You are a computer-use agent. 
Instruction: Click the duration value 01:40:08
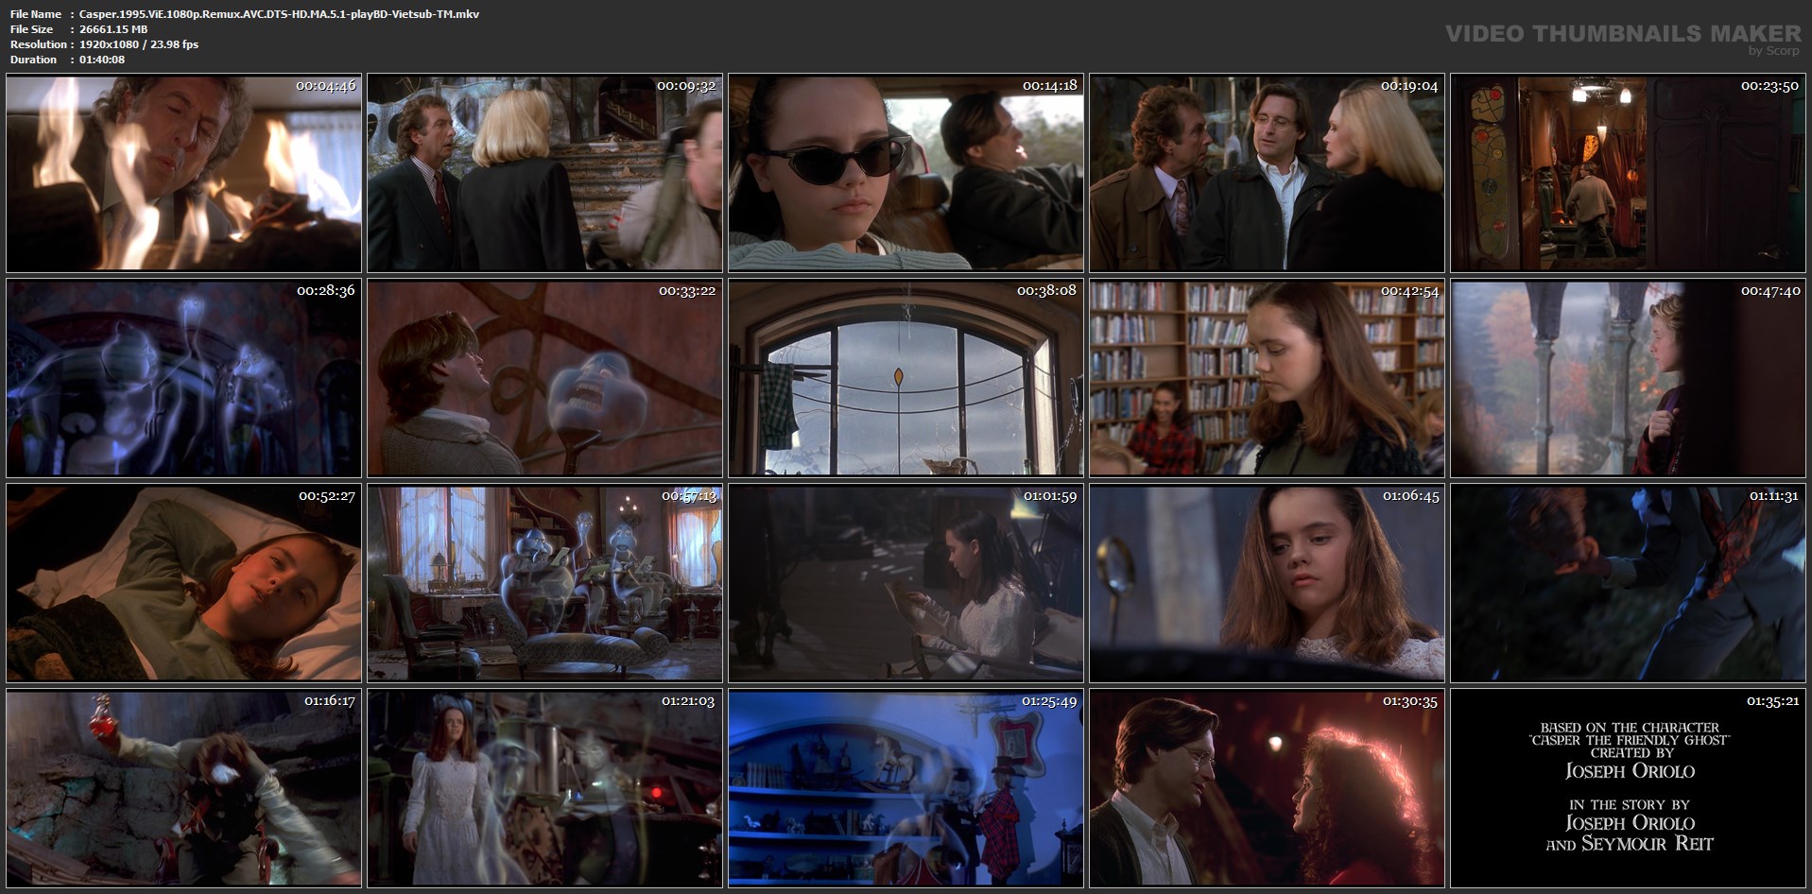[102, 60]
